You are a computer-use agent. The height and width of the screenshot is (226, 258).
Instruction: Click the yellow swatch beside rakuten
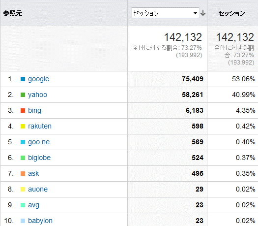(23, 126)
